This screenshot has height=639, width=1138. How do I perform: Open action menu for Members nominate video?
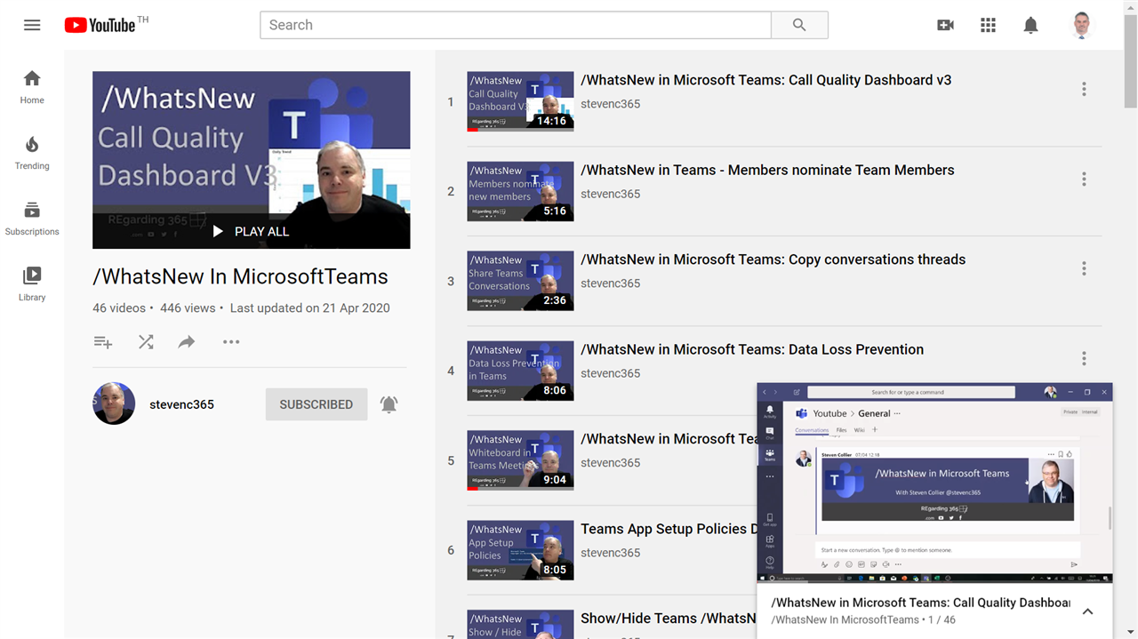point(1084,179)
